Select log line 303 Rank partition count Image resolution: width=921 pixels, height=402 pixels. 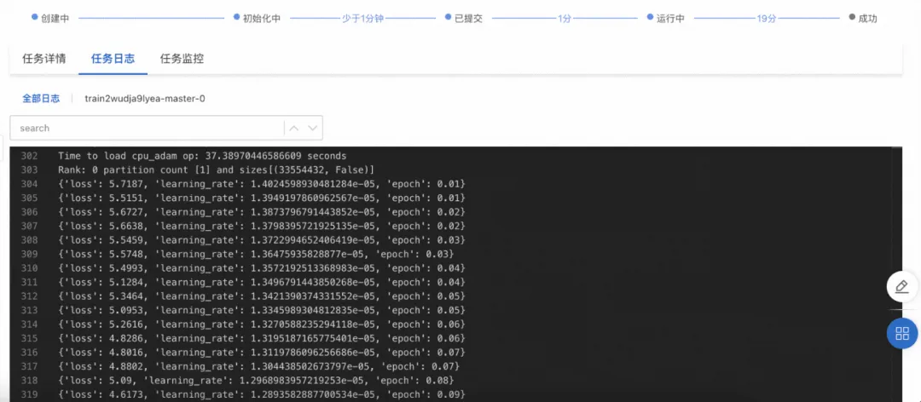pyautogui.click(x=216, y=170)
